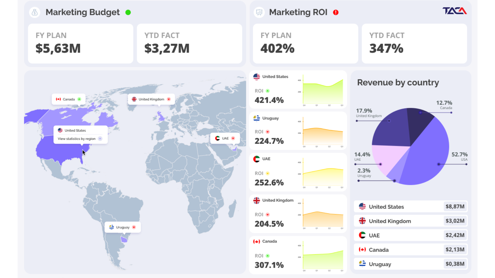Click the red alert icon beside Marketing ROI
495x278 pixels.
336,12
